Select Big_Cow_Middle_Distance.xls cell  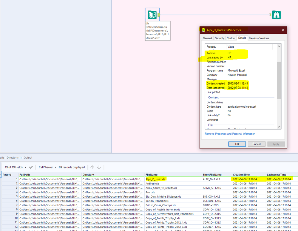click(173, 197)
